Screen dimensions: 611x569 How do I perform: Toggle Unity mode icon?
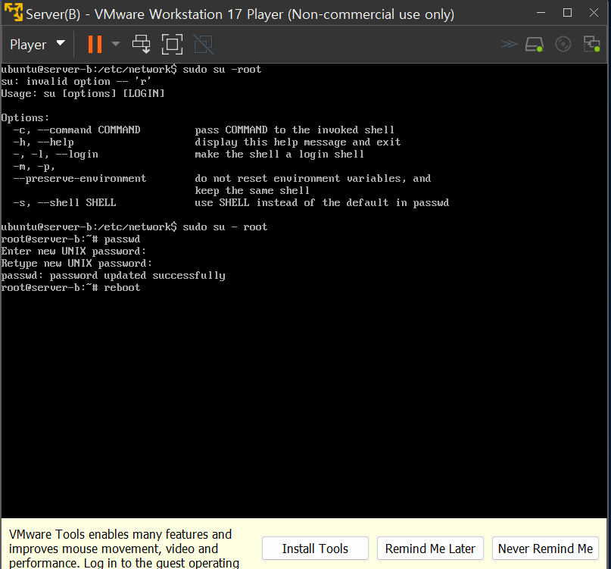tap(204, 45)
